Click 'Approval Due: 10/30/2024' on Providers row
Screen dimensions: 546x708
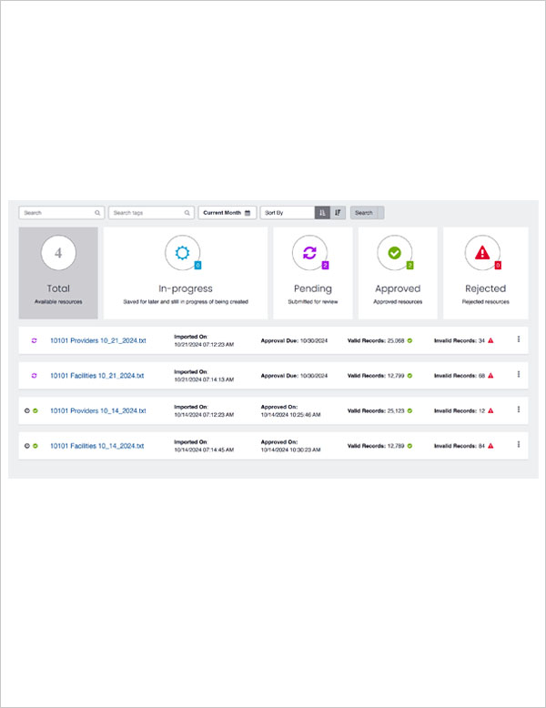click(295, 340)
